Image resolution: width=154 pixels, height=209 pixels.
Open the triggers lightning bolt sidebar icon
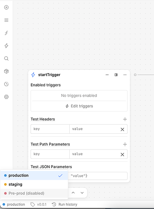[6, 46]
